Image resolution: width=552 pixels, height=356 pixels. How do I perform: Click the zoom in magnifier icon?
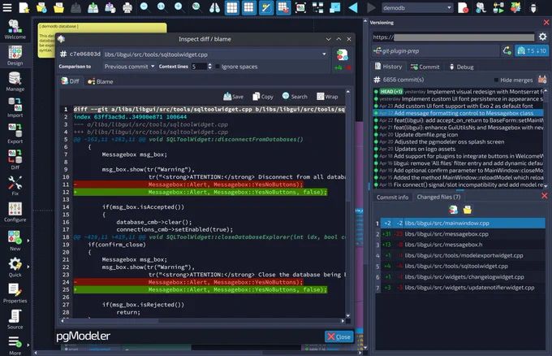point(179,7)
